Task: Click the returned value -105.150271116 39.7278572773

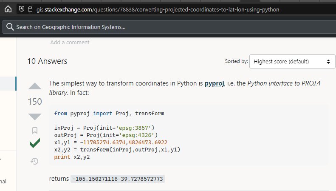Action: tap(118, 179)
